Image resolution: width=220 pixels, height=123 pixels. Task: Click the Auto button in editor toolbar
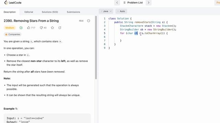pos(121,11)
